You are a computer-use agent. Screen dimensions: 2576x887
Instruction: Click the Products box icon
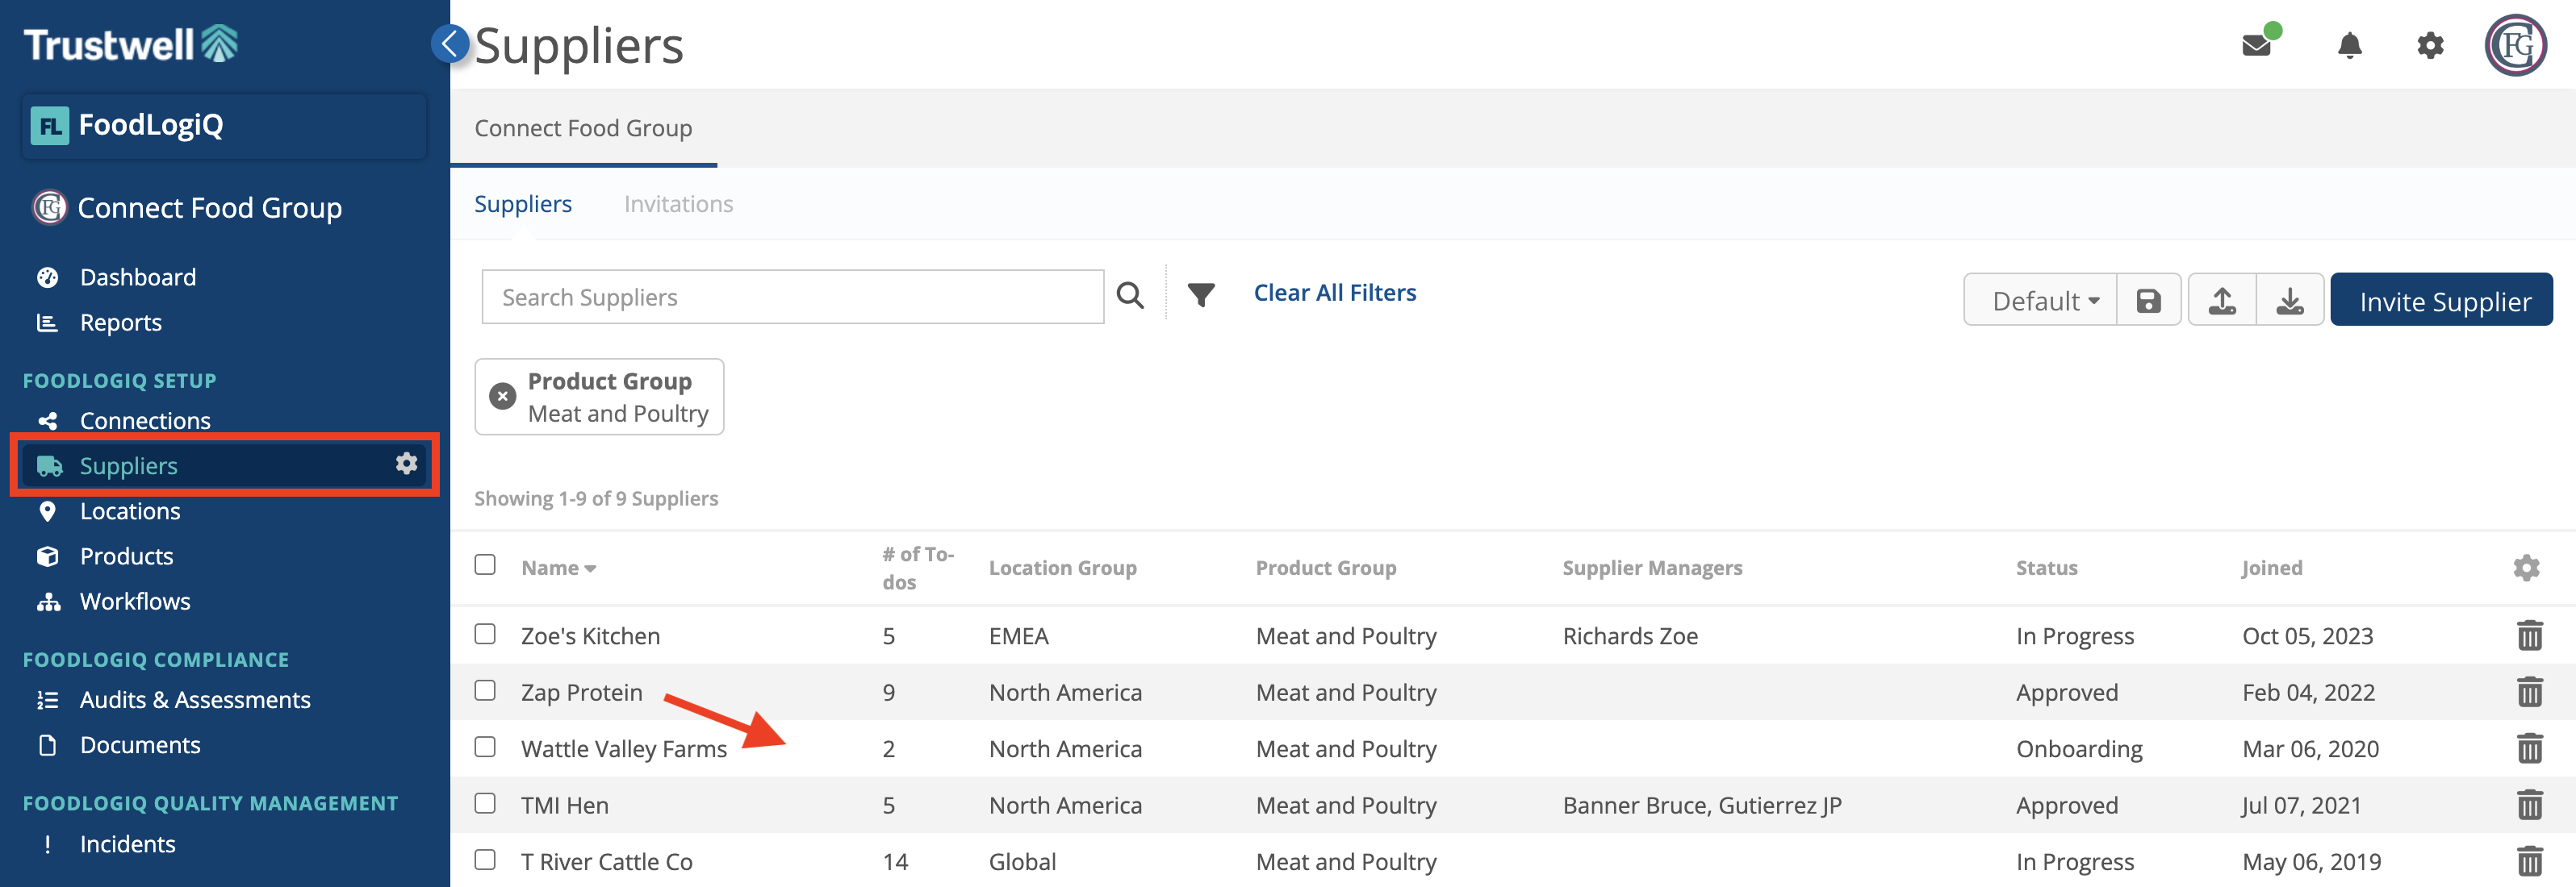47,556
